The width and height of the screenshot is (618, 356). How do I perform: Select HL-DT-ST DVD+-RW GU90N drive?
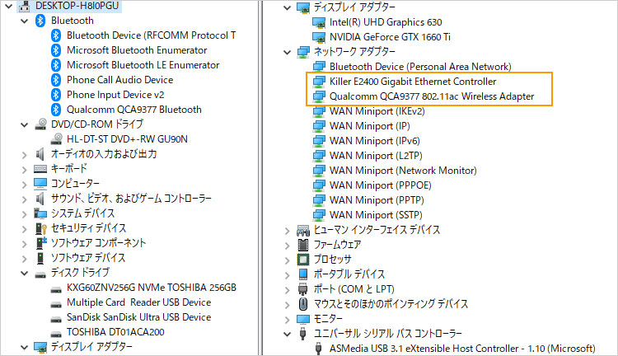tap(127, 139)
